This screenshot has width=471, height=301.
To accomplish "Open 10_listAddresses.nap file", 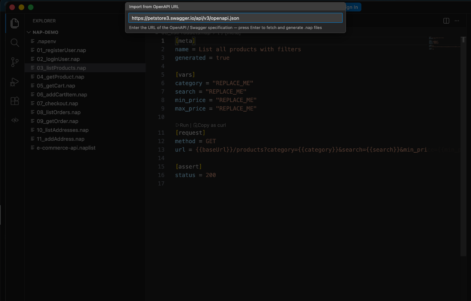I will 85,130.
